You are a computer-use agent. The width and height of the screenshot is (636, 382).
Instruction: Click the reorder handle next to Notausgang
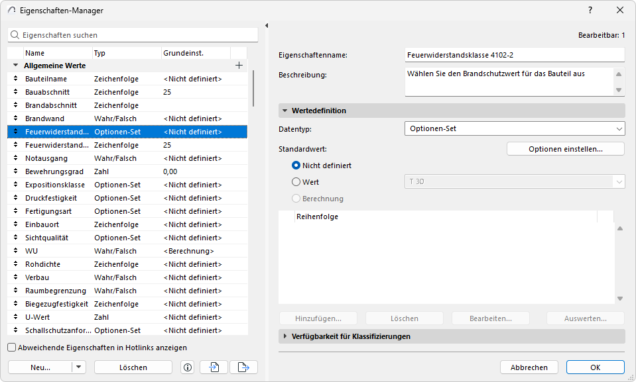click(15, 158)
